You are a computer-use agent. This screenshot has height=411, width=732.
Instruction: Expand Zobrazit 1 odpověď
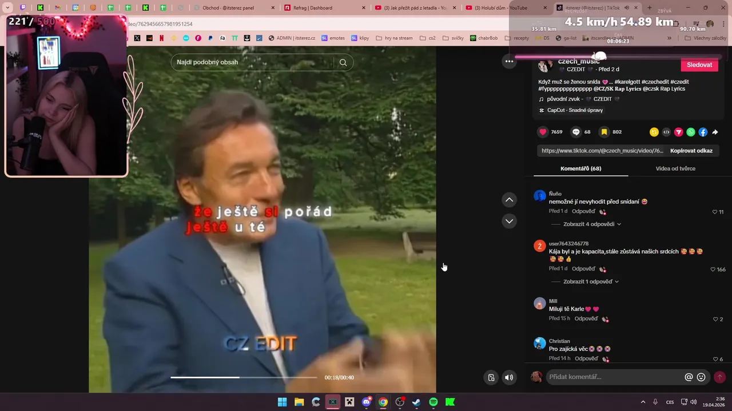click(591, 281)
